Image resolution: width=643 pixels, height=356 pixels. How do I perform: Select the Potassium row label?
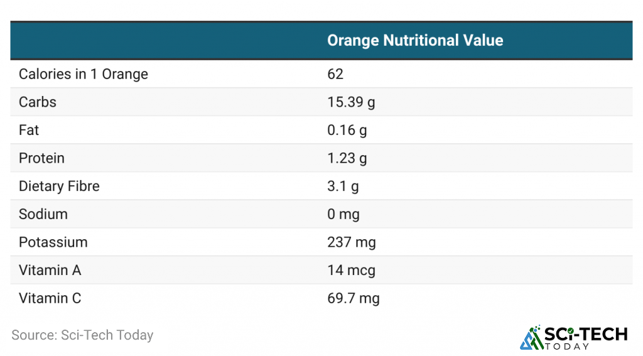pos(53,242)
